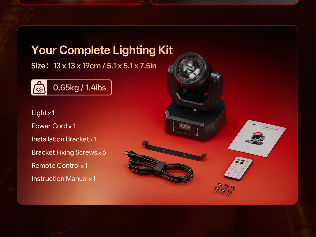
Task: Click the LED digit display on the base
Action: 185,126
